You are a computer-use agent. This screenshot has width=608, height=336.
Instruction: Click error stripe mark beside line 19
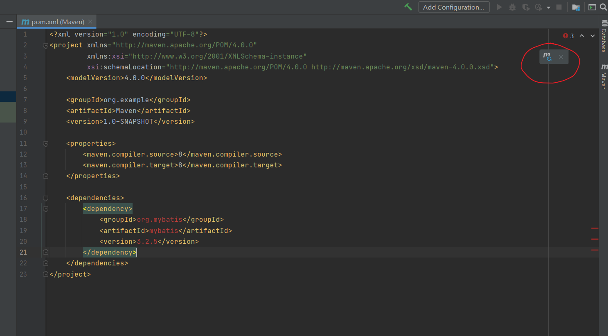595,228
